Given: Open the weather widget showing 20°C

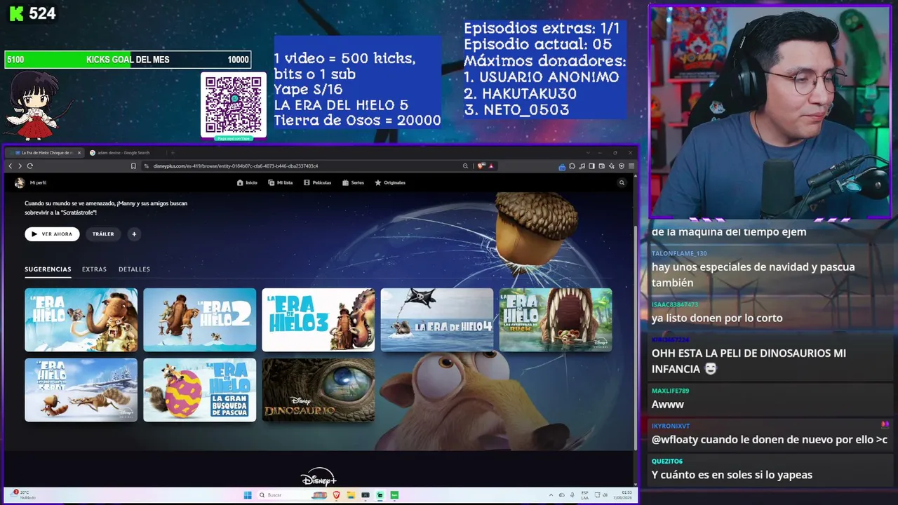Looking at the screenshot, I should click(x=24, y=495).
